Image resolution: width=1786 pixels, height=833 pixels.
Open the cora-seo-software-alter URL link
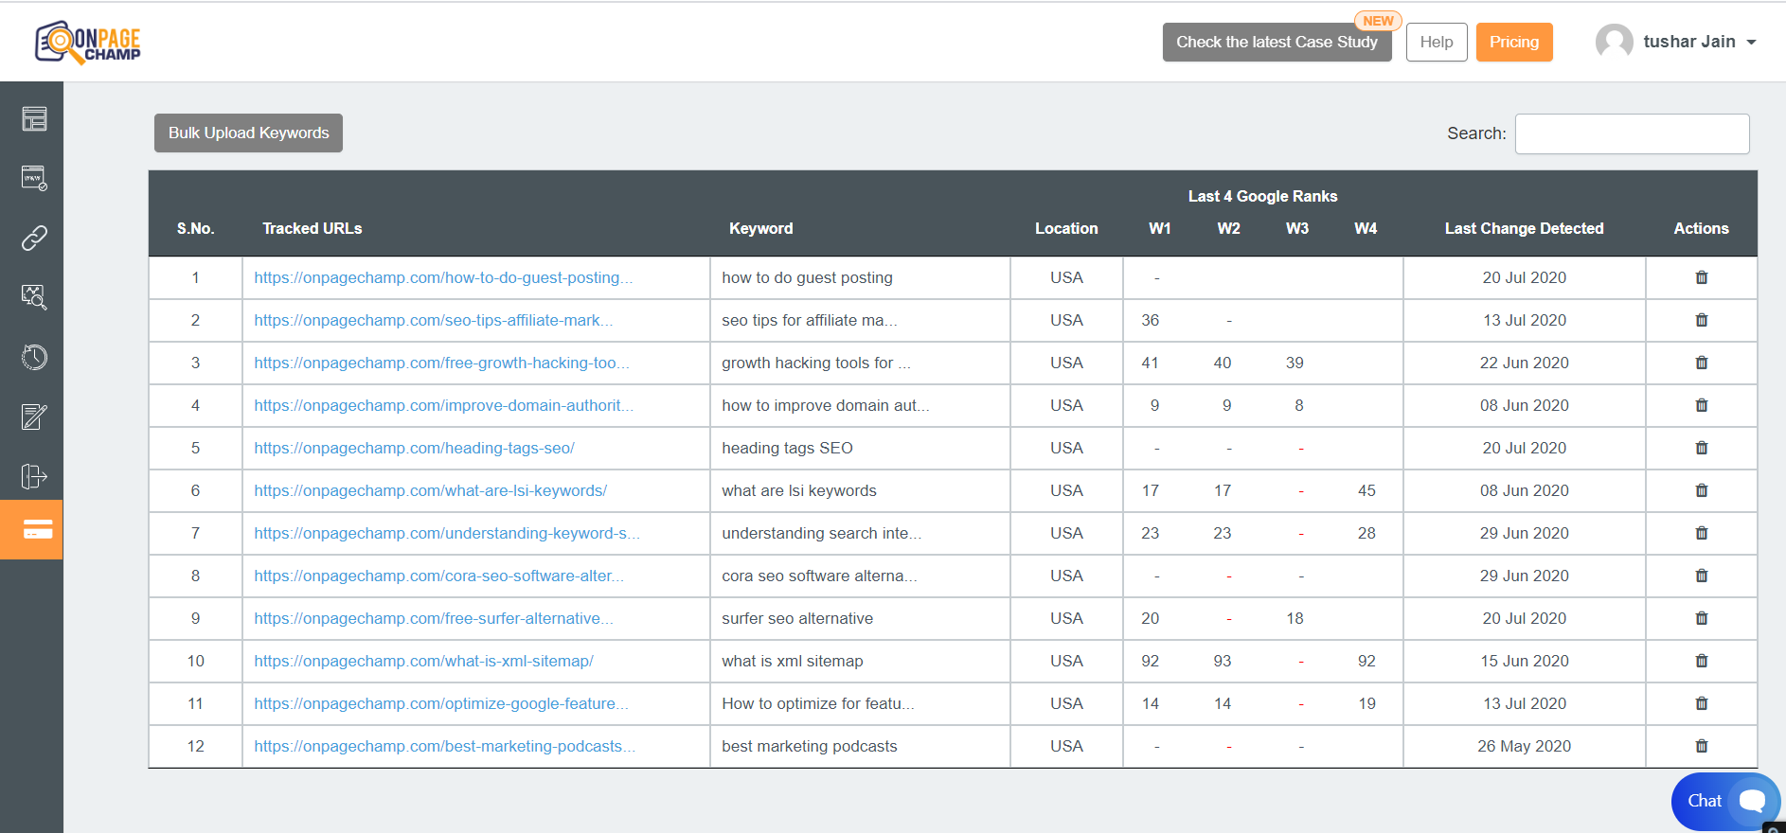(438, 576)
